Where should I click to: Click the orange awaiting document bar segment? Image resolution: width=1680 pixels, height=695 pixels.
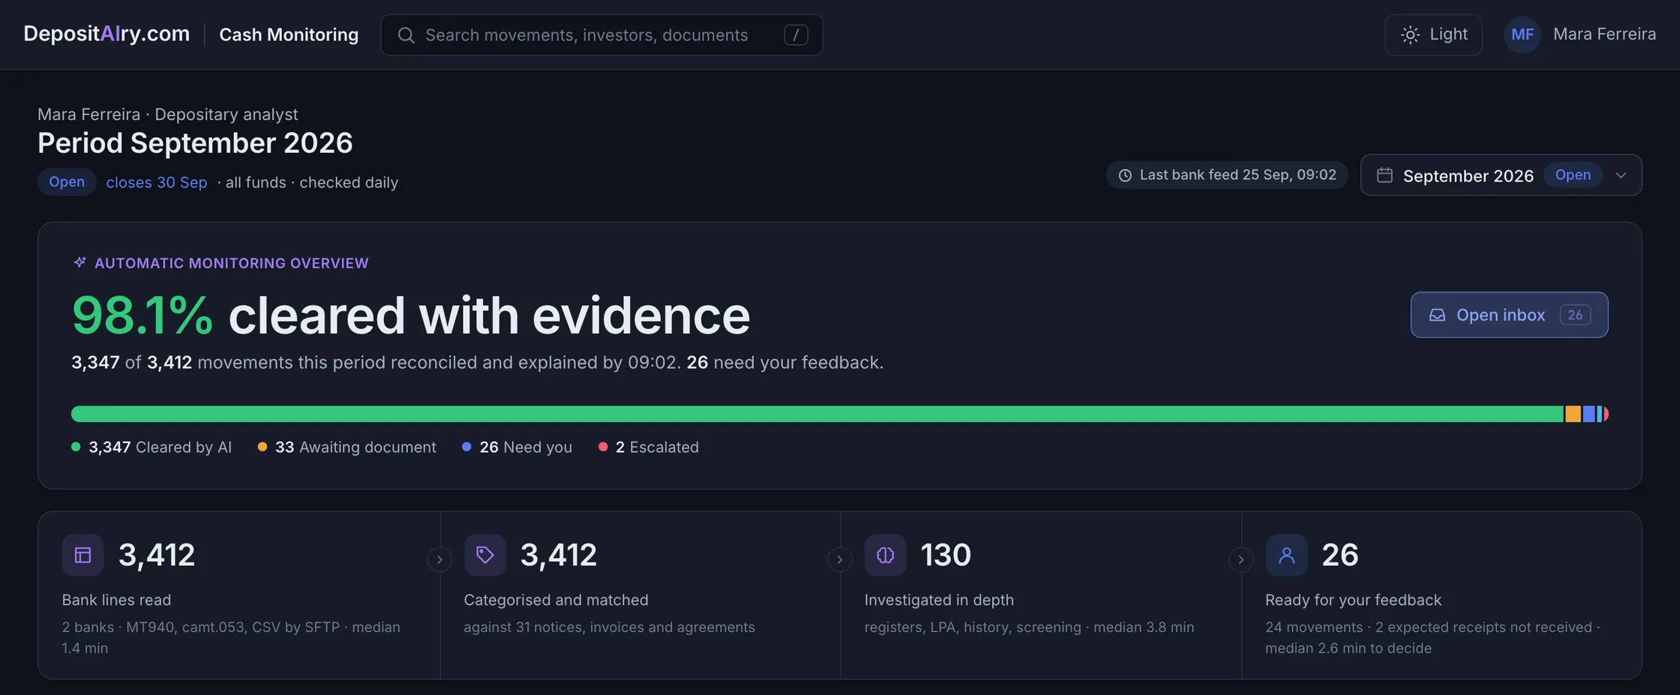[x=1573, y=414]
